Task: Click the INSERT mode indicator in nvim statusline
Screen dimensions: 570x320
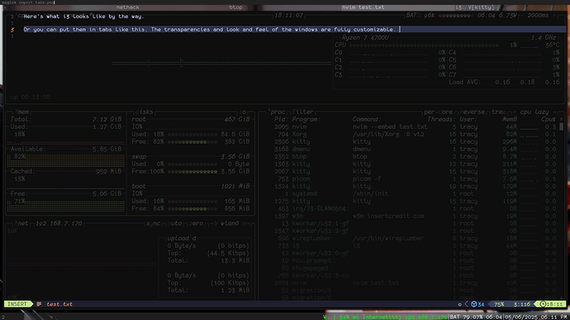Action: [17, 304]
